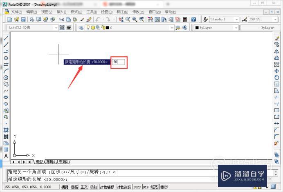Click the Copy object tool
The image size is (283, 192).
tap(277, 44)
